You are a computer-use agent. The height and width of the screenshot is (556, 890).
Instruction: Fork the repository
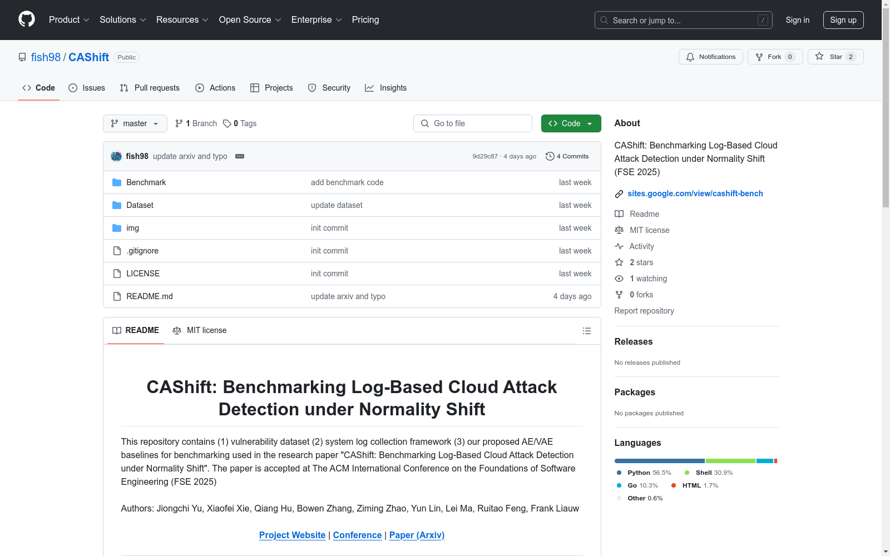pyautogui.click(x=775, y=57)
